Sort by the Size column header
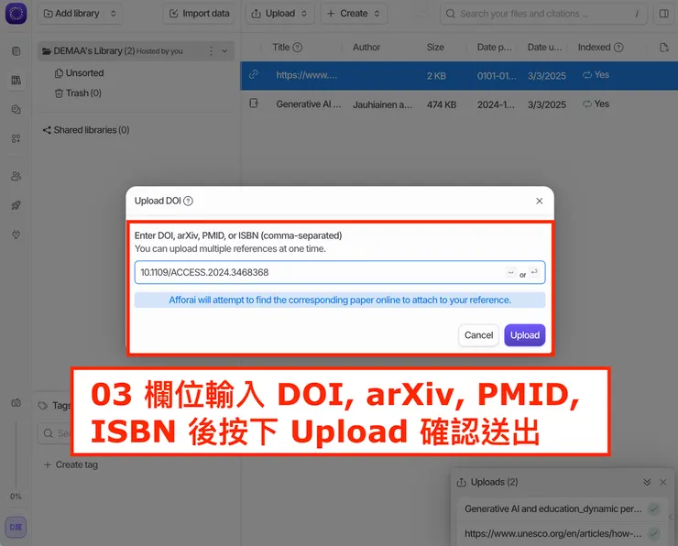Image resolution: width=678 pixels, height=546 pixels. pyautogui.click(x=435, y=48)
